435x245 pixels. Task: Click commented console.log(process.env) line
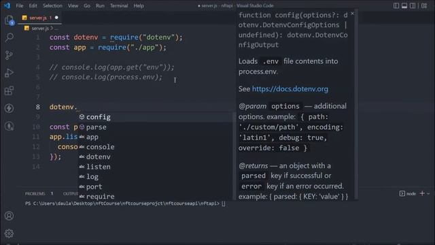click(x=106, y=77)
